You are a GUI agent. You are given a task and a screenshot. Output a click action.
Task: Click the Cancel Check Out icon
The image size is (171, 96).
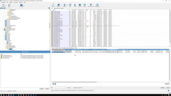click(91, 5)
